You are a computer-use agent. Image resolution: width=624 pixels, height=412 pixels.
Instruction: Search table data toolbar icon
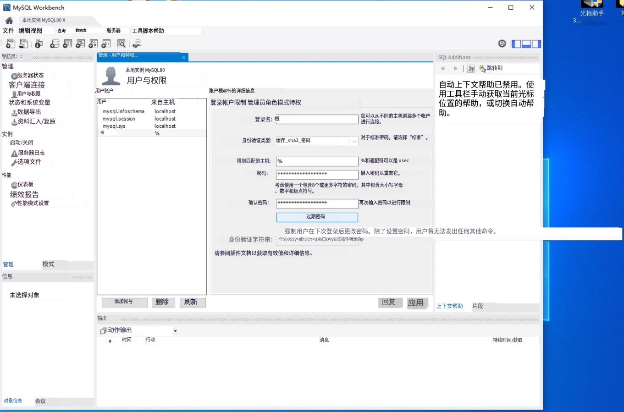tap(121, 44)
